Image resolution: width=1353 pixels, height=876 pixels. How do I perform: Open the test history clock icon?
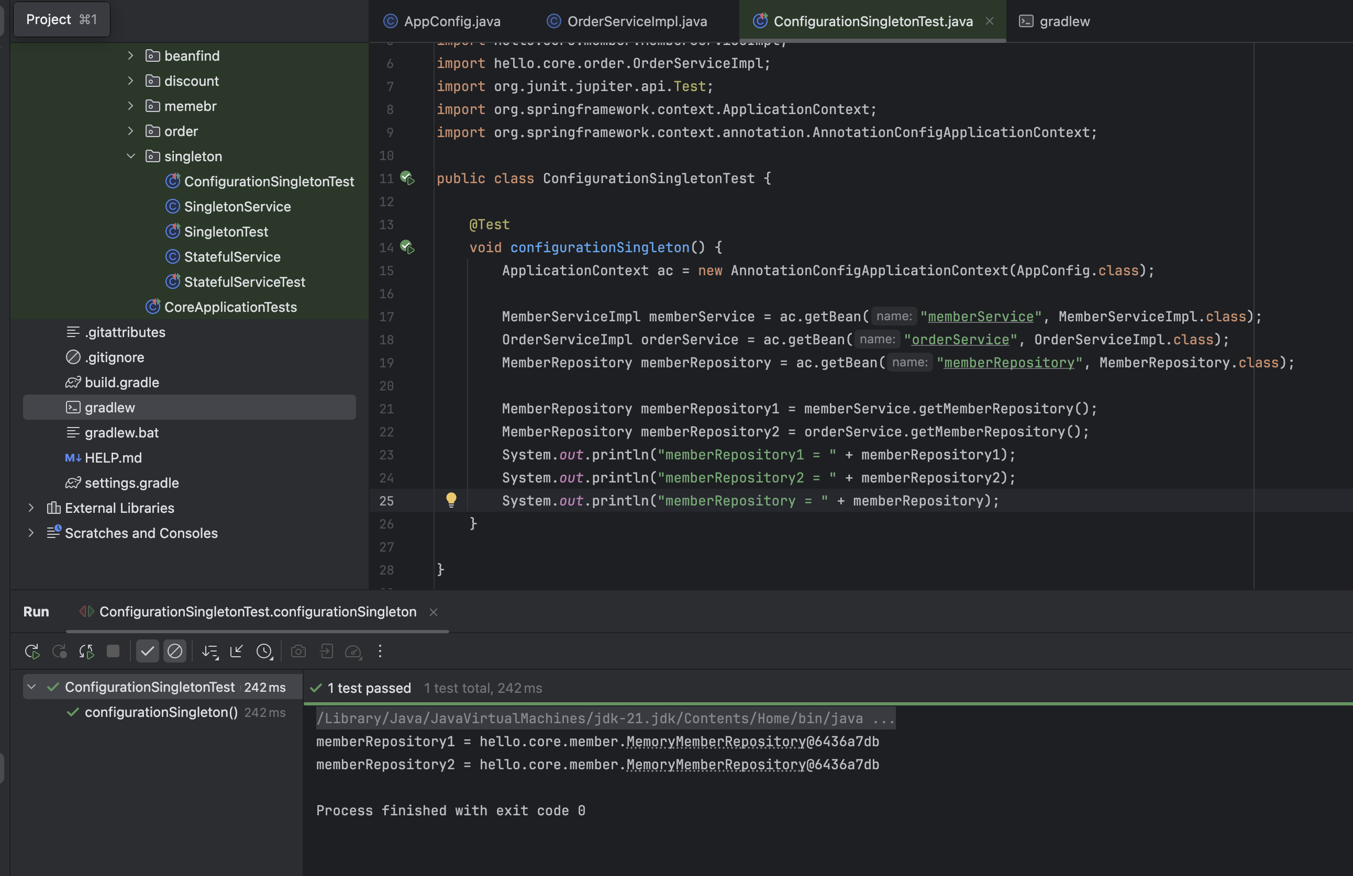pos(264,651)
